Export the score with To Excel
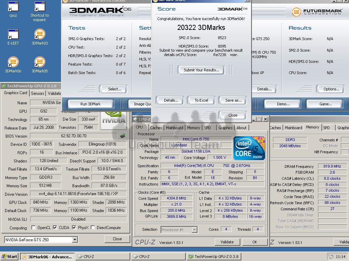Viewport: 349px width, 261px height. point(201,100)
